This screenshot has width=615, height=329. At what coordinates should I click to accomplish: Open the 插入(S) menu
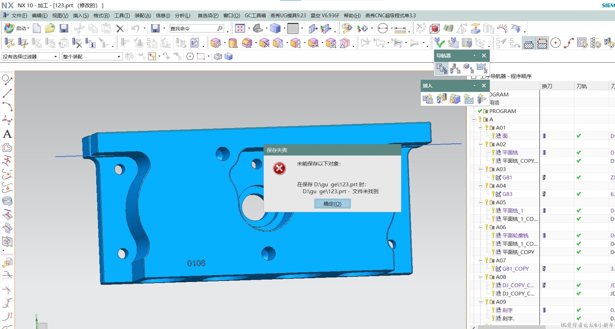pyautogui.click(x=81, y=16)
